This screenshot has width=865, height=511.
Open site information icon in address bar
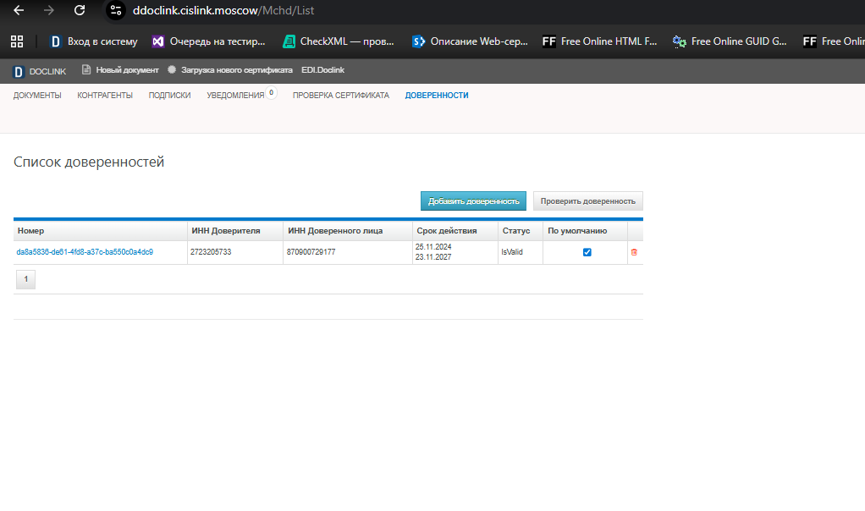[x=115, y=10]
